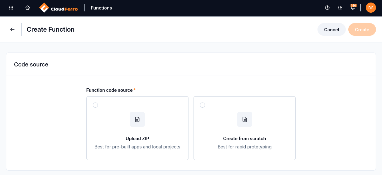Image resolution: width=382 pixels, height=175 pixels.
Task: Select the Create from scratch radio button
Action: pyautogui.click(x=202, y=105)
